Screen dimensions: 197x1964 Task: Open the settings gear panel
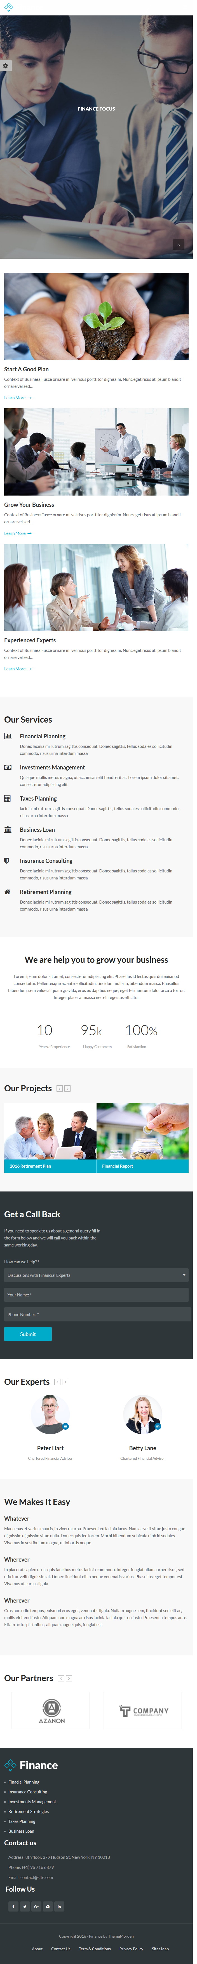5,66
